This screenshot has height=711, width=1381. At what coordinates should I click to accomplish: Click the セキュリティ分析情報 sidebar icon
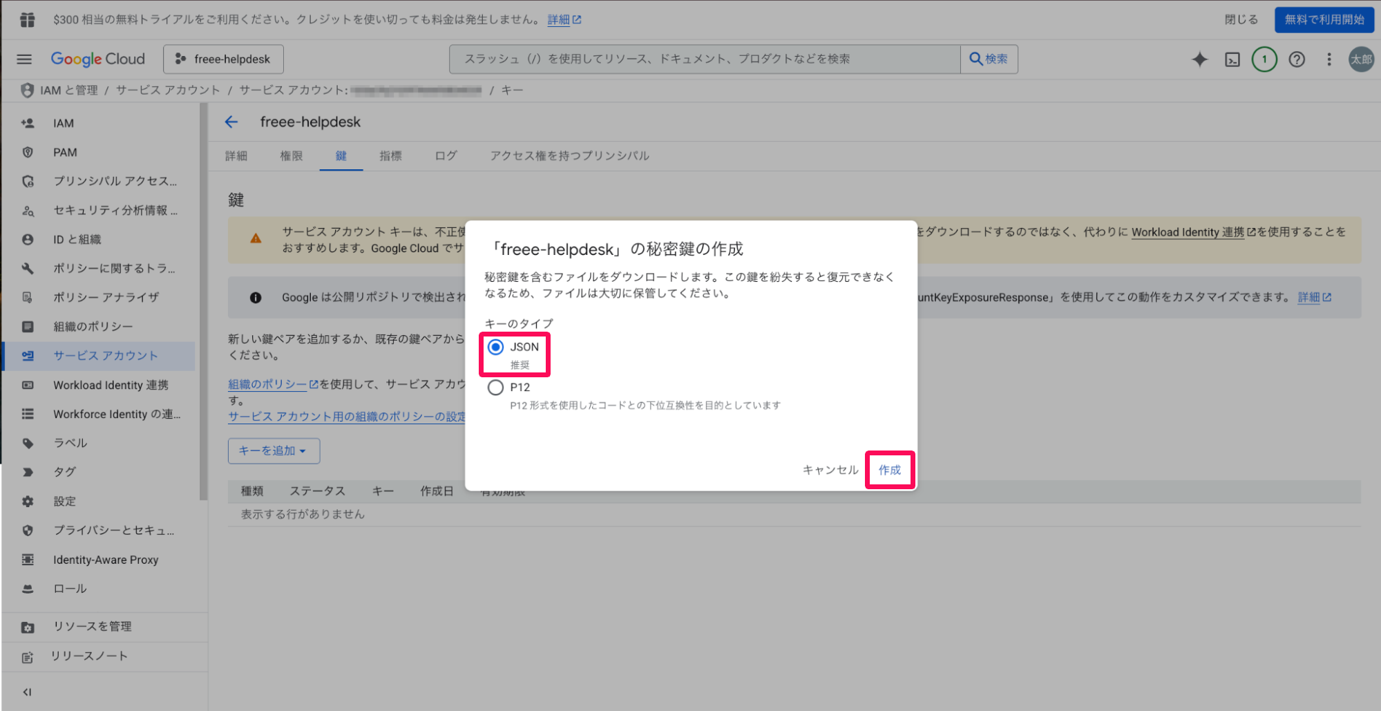pos(28,211)
